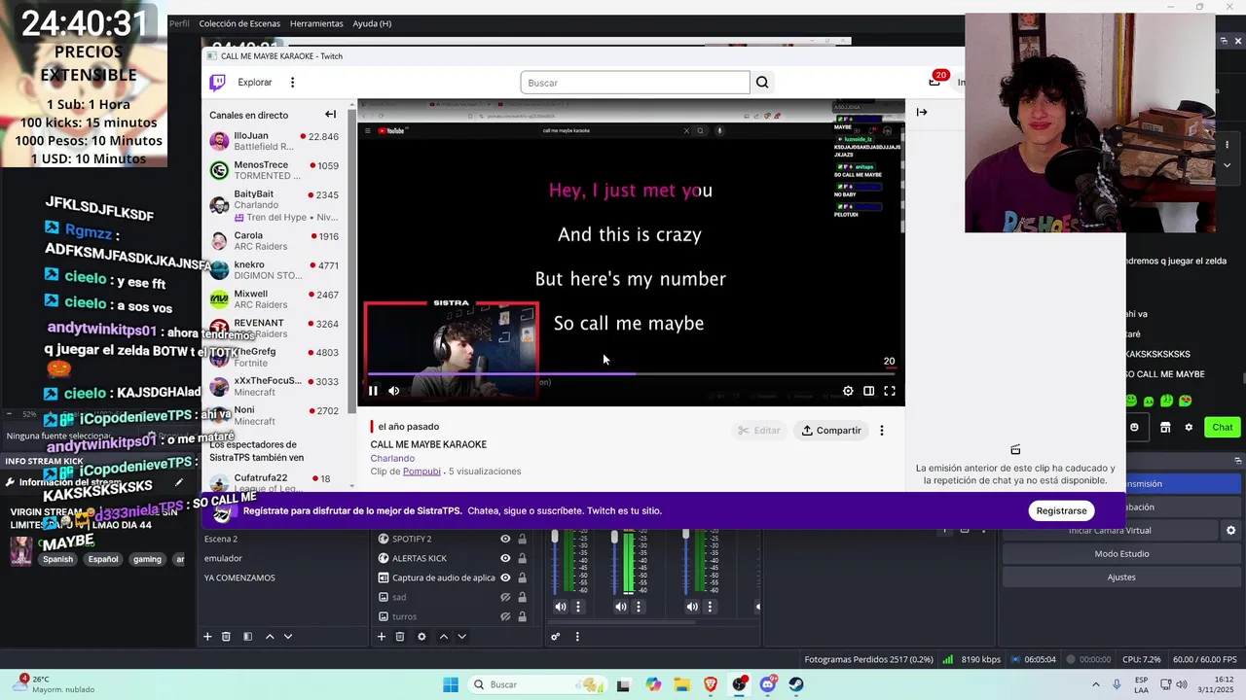
Task: Delete the selected OBS scene
Action: coord(226,637)
